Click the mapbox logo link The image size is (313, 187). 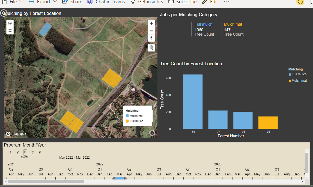pos(16,134)
